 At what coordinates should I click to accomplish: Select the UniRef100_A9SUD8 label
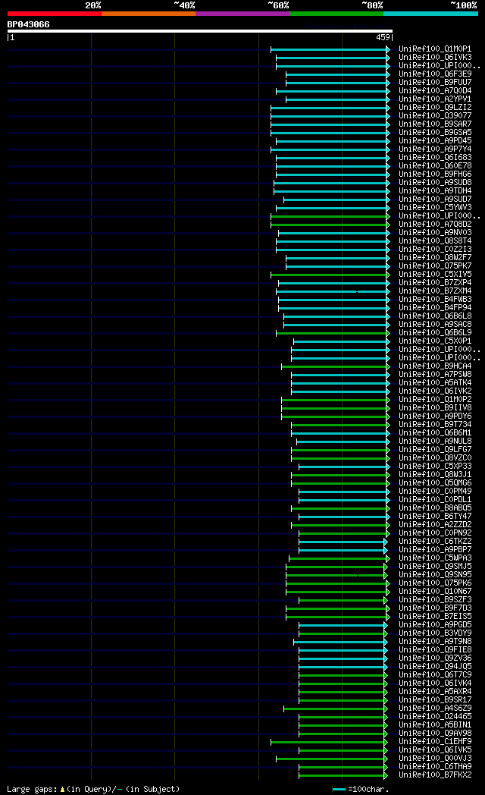435,183
